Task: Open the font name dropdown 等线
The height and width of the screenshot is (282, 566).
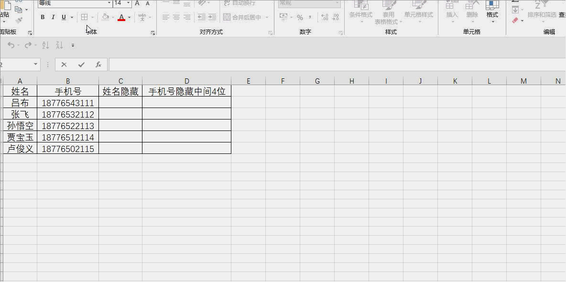Action: tap(109, 3)
